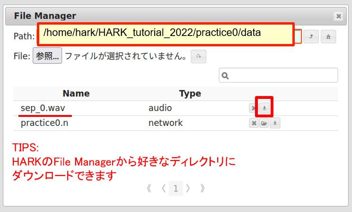The height and width of the screenshot is (212, 352).
Task: Jump to the first page of results
Action: 149,189
